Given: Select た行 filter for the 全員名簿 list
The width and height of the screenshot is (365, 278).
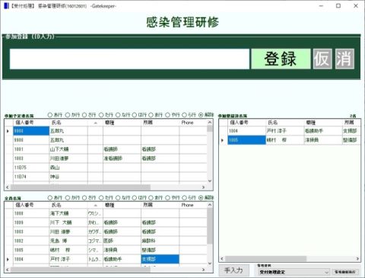Looking at the screenshot, I should [101, 197].
